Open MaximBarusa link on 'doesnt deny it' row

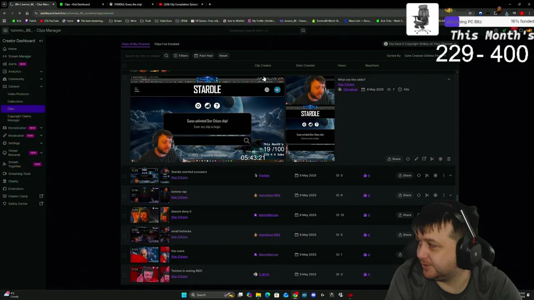pyautogui.click(x=268, y=215)
